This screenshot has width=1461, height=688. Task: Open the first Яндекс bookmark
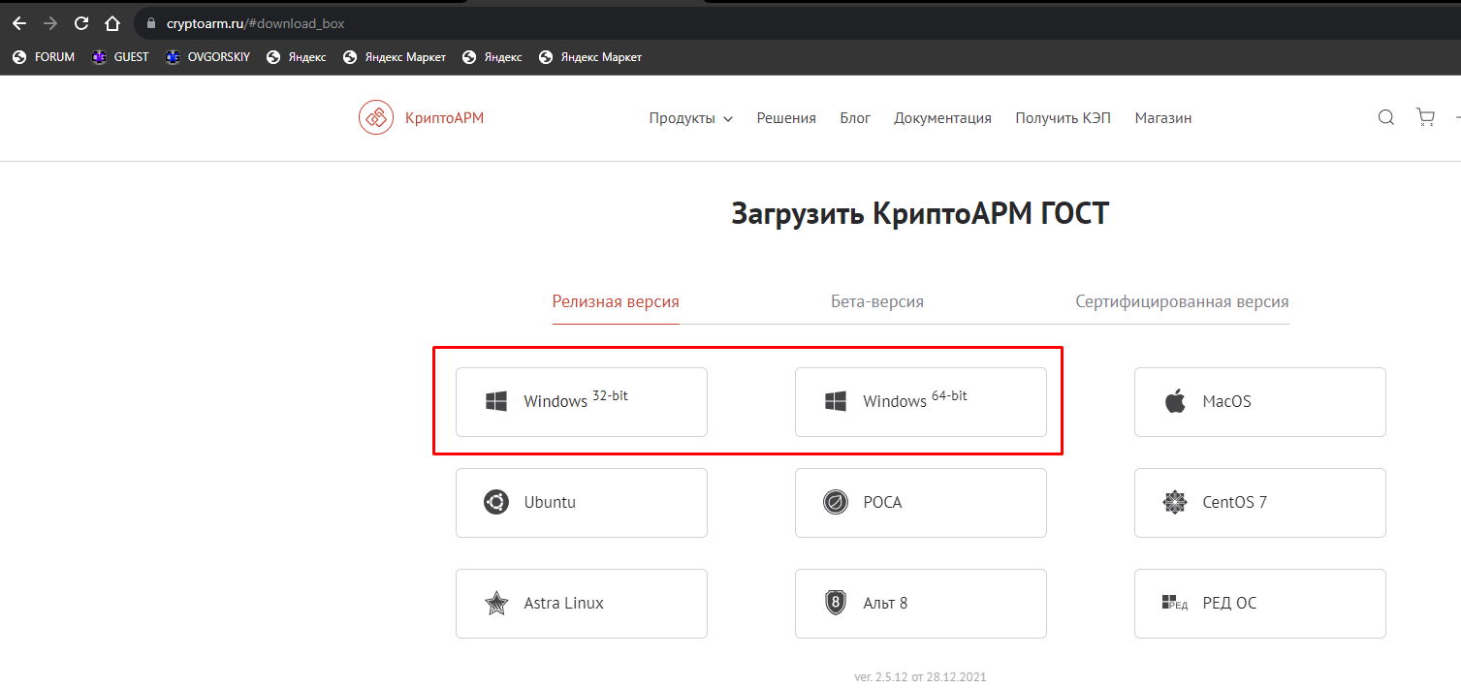pyautogui.click(x=297, y=57)
